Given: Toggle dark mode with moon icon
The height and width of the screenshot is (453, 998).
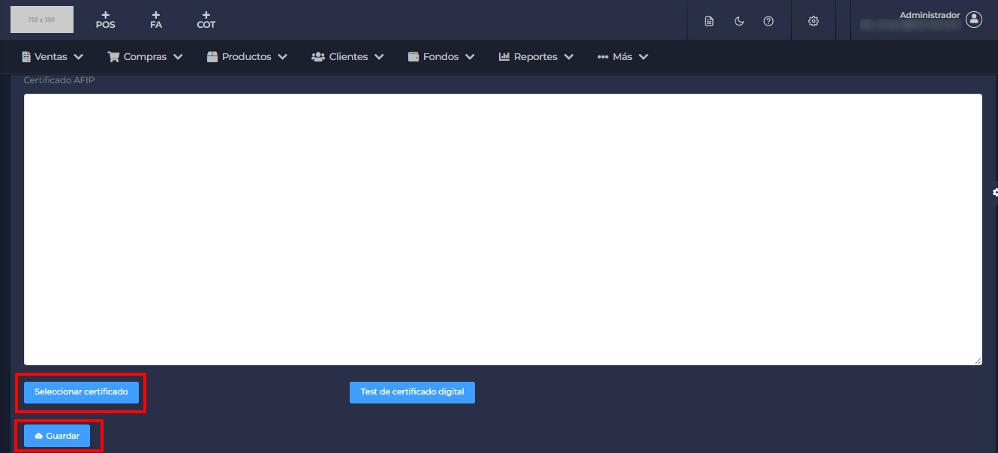Looking at the screenshot, I should point(739,21).
